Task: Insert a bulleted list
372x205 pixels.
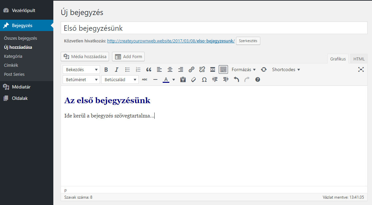Action: pos(127,69)
